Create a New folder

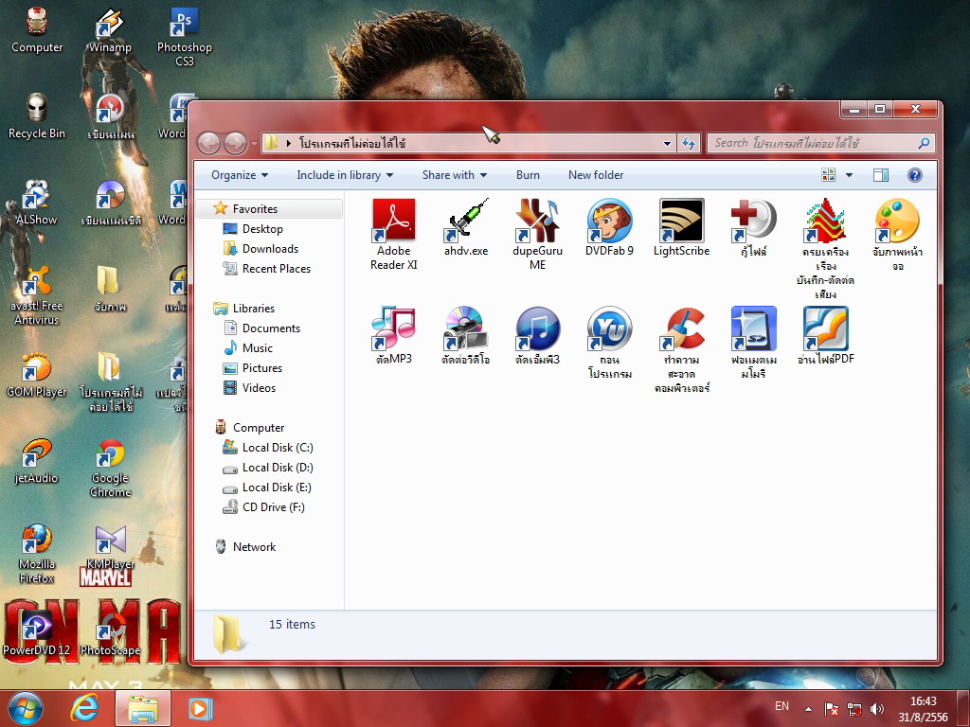click(596, 175)
